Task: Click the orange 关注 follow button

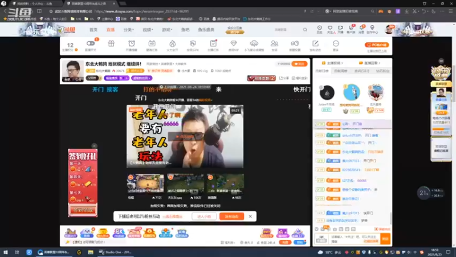Action: pos(299,64)
